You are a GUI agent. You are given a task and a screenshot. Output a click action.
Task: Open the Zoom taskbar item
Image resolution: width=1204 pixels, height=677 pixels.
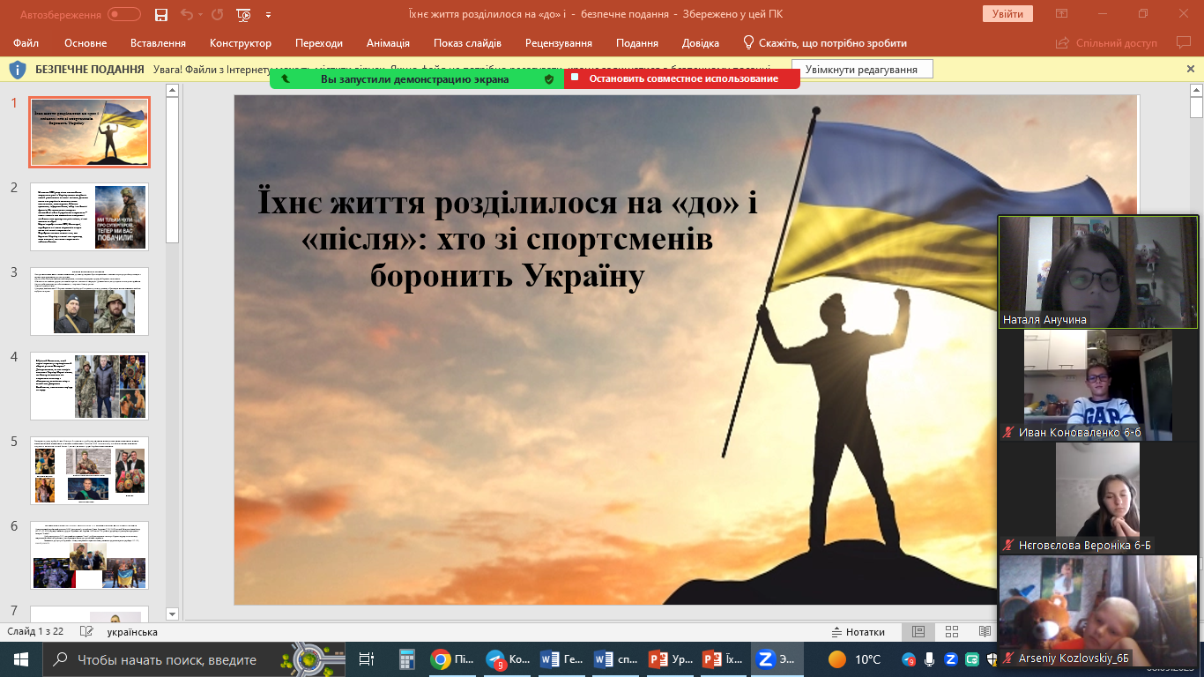(776, 659)
